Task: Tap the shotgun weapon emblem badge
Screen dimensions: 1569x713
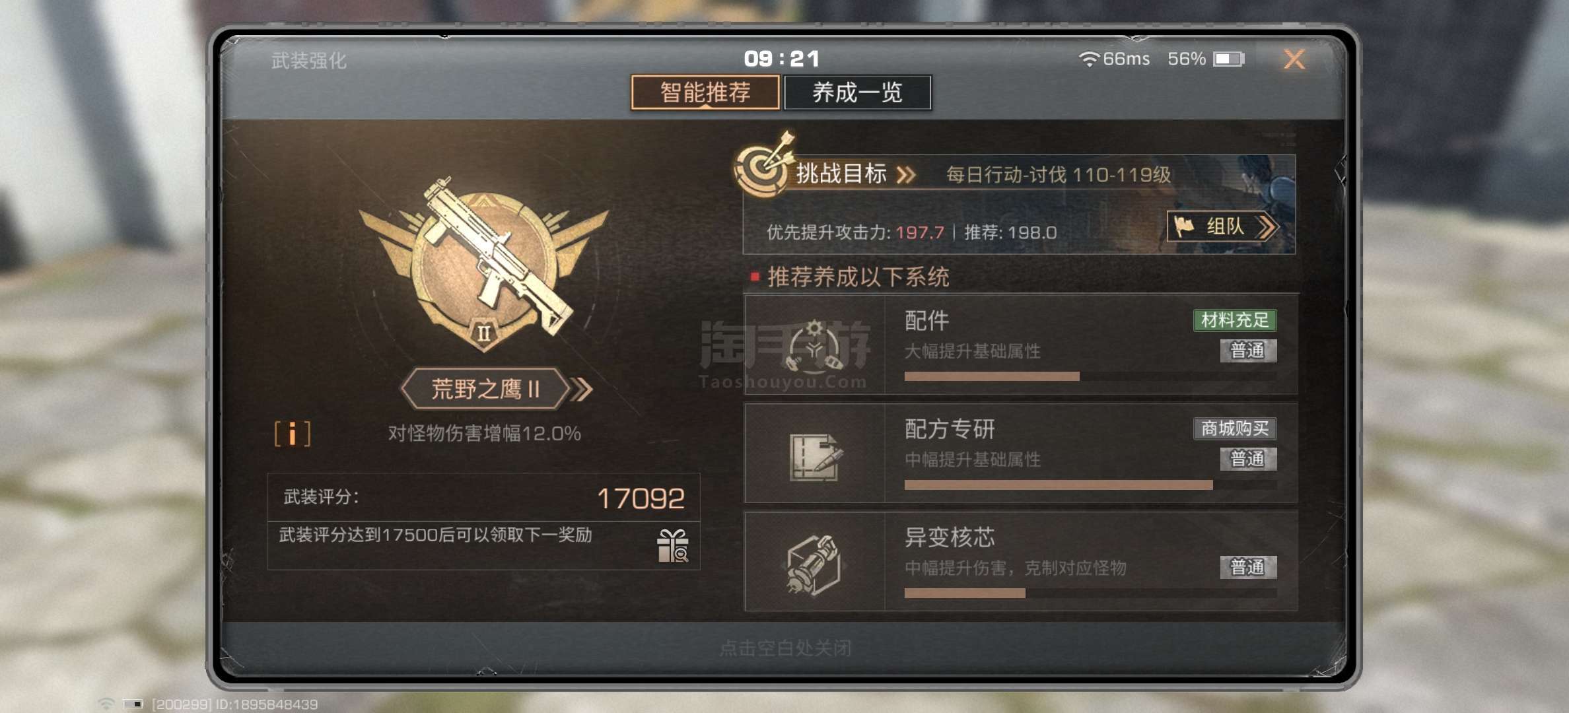Action: [x=484, y=264]
